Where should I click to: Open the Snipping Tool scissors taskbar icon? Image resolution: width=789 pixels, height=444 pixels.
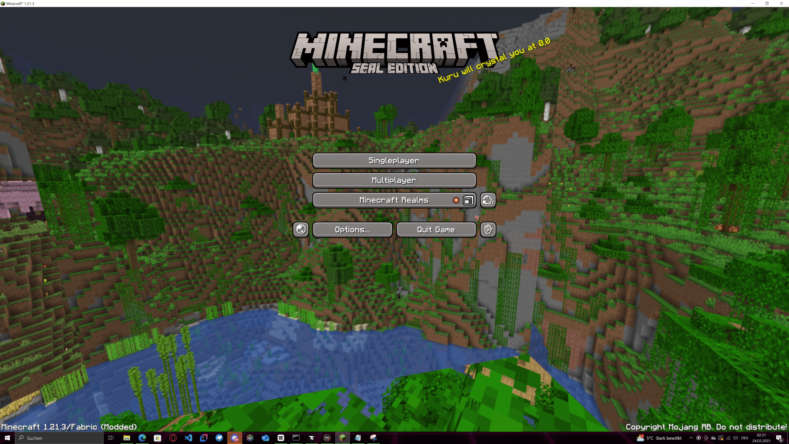(x=373, y=438)
